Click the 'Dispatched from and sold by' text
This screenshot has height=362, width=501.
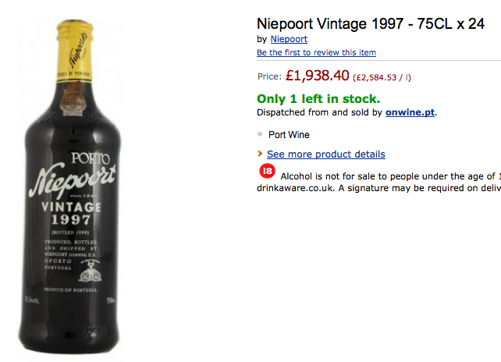(x=319, y=112)
